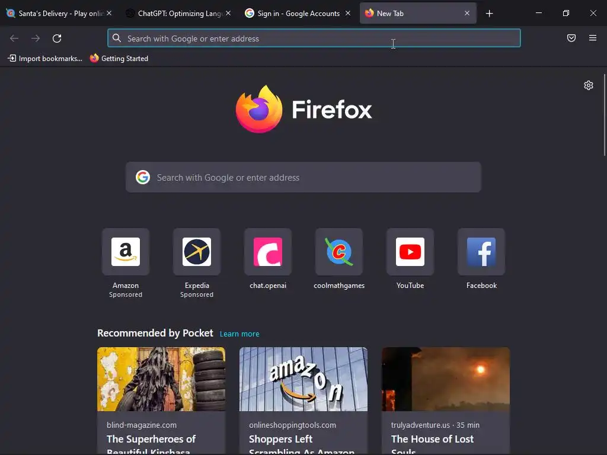
Task: Open the Save to Pocket icon
Action: pos(571,38)
